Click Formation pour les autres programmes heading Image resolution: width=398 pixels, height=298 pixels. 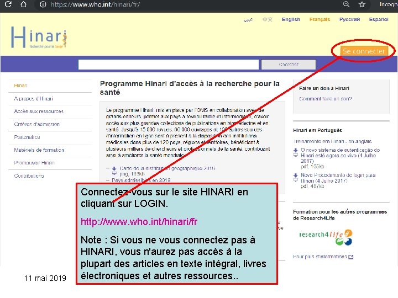pyautogui.click(x=340, y=215)
